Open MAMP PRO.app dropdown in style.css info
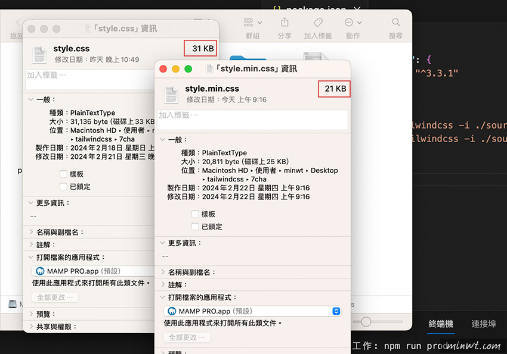 coord(93,271)
